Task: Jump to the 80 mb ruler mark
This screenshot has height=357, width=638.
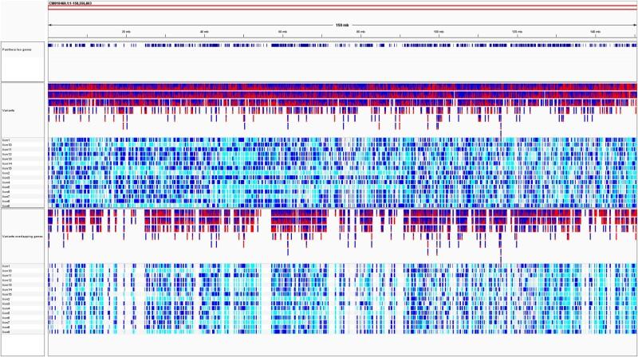Action: click(360, 31)
